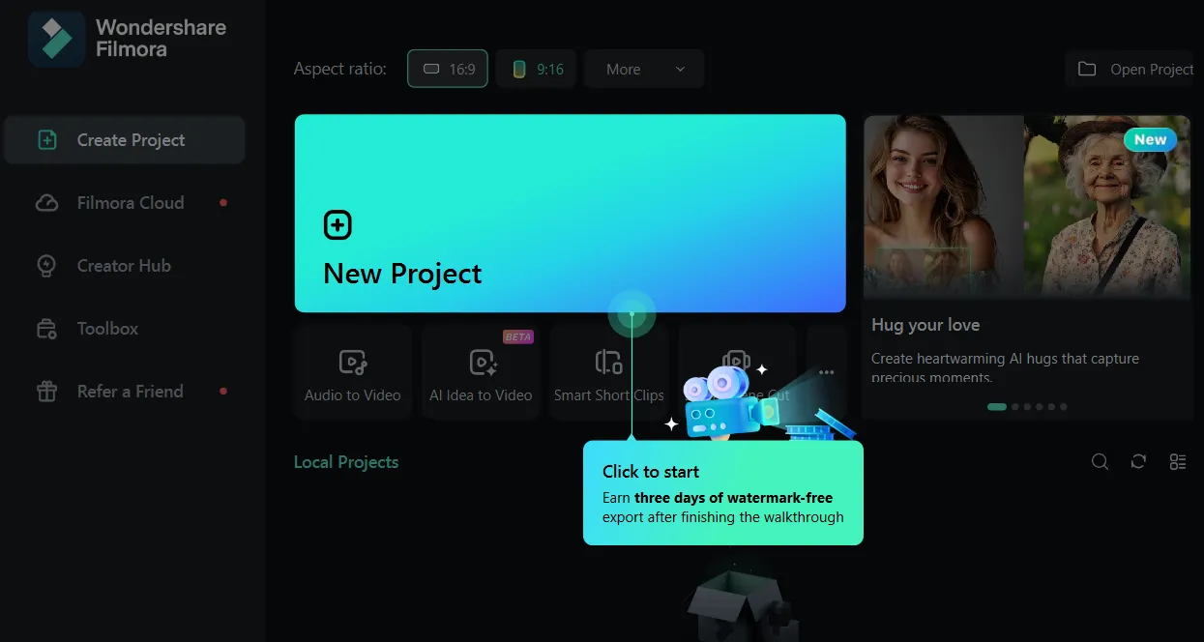The width and height of the screenshot is (1204, 642).
Task: Go to Filmora Cloud in sidebar
Action: point(130,203)
